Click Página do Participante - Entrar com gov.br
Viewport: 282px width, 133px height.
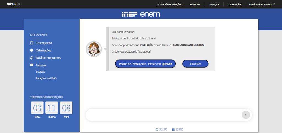[x=145, y=64]
